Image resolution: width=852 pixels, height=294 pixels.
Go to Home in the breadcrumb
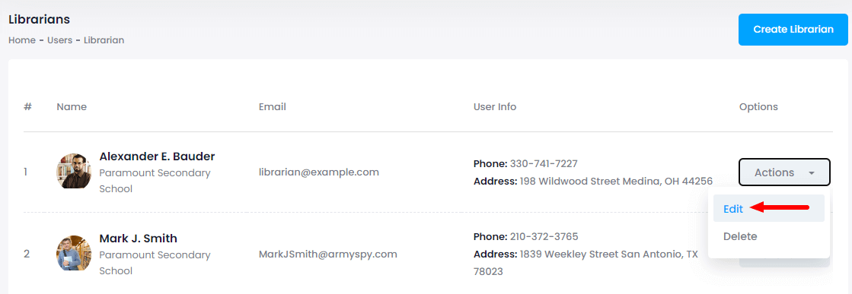click(22, 40)
